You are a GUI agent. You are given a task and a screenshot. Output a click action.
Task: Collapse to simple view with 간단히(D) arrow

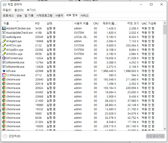pos(5,136)
